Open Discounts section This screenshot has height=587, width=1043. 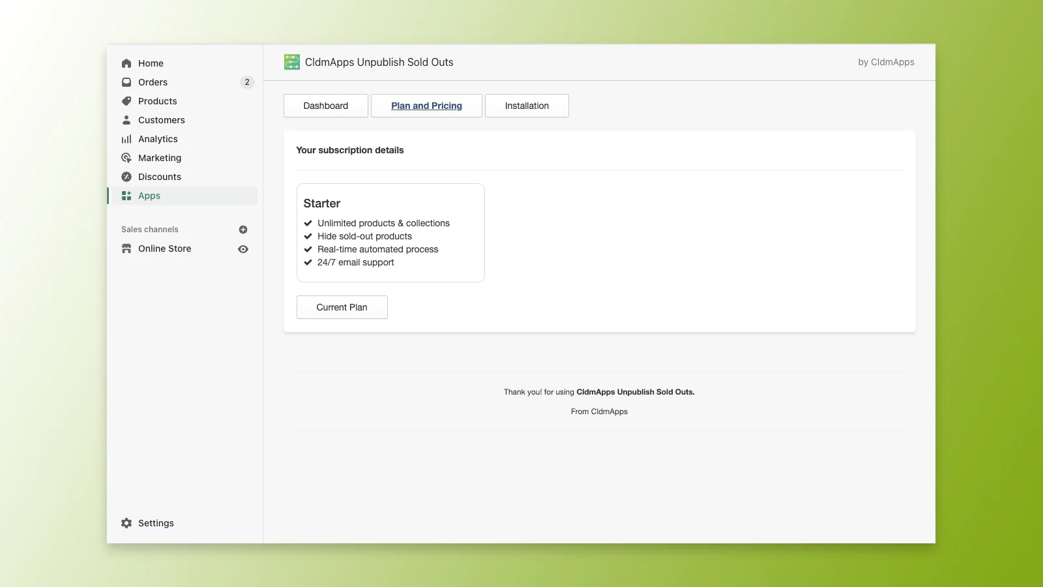tap(160, 177)
